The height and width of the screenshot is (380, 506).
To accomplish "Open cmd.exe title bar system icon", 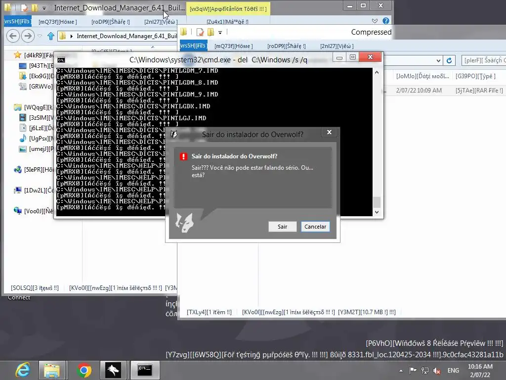I will (x=61, y=60).
